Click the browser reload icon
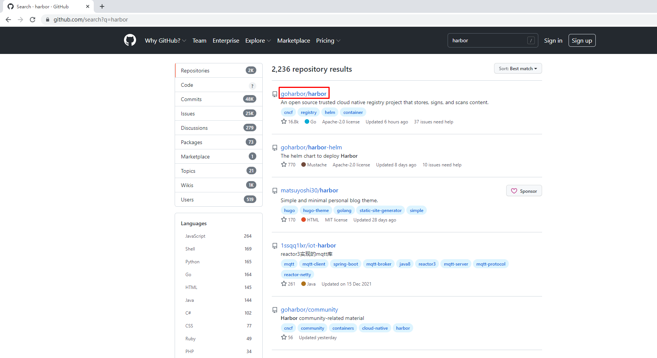Viewport: 657px width, 358px height. point(33,20)
